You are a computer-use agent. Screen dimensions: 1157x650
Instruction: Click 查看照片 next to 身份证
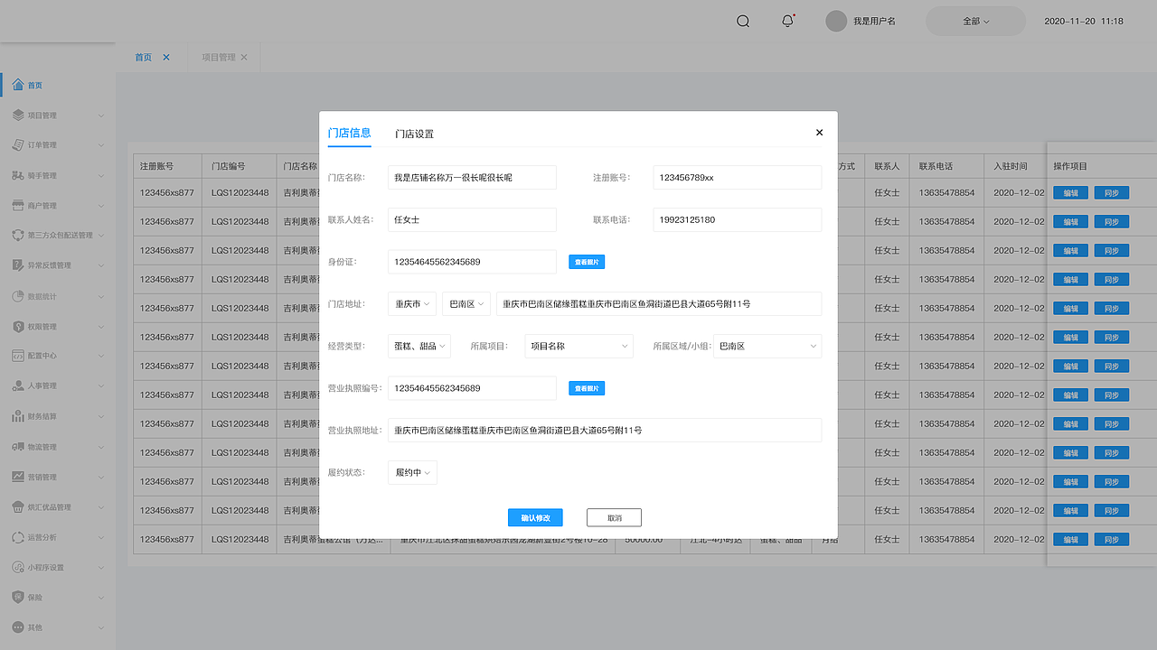587,262
